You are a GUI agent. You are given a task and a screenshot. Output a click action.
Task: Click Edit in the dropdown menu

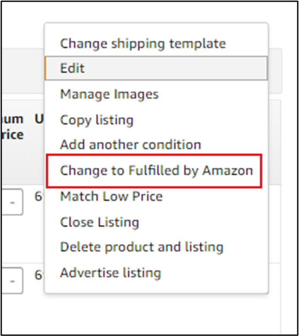(x=155, y=68)
